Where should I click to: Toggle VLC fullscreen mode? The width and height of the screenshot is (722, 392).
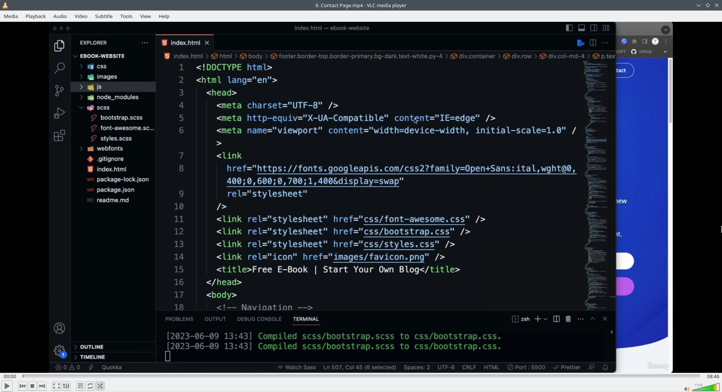click(x=56, y=386)
